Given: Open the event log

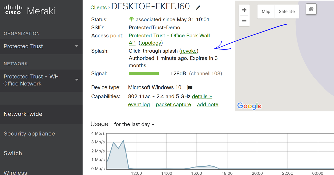Looking at the screenshot, I should 139,105.
